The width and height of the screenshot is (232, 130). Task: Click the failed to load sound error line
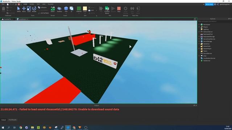tap(60, 109)
